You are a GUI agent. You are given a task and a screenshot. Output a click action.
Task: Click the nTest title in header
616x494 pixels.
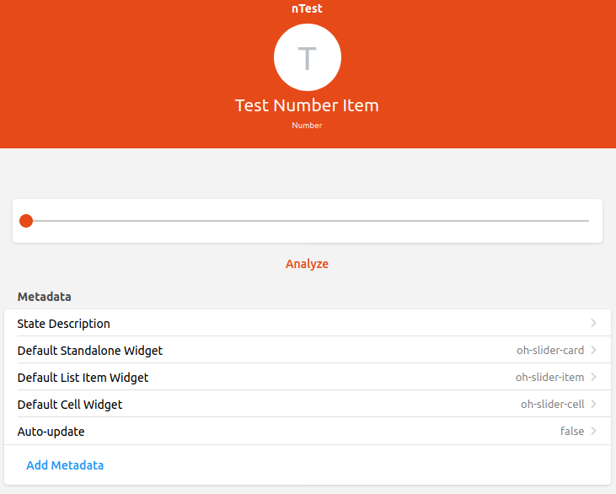[307, 9]
